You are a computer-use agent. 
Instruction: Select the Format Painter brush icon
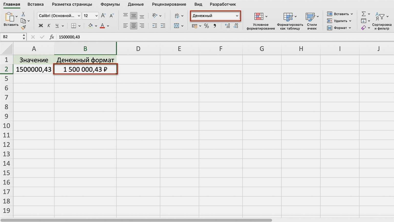click(x=24, y=27)
